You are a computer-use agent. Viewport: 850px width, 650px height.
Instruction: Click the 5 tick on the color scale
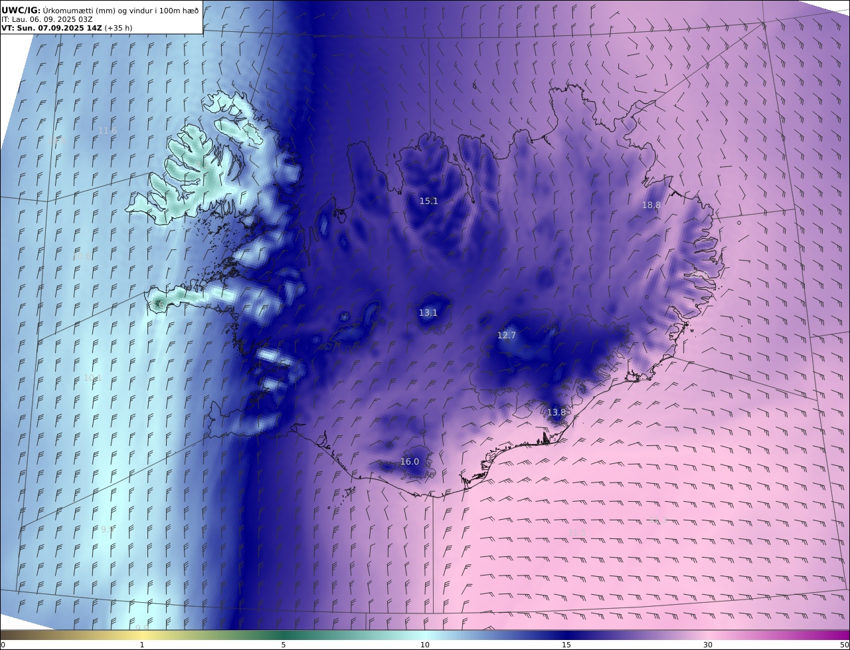[x=284, y=645]
